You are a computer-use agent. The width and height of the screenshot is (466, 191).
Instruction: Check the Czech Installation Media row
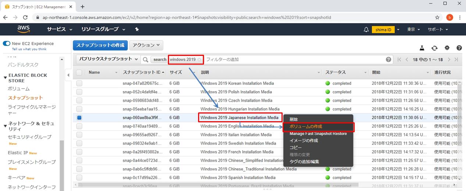click(79, 101)
